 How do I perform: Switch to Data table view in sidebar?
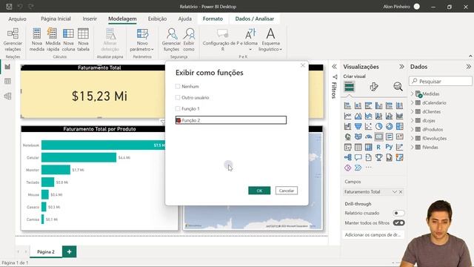click(7, 81)
